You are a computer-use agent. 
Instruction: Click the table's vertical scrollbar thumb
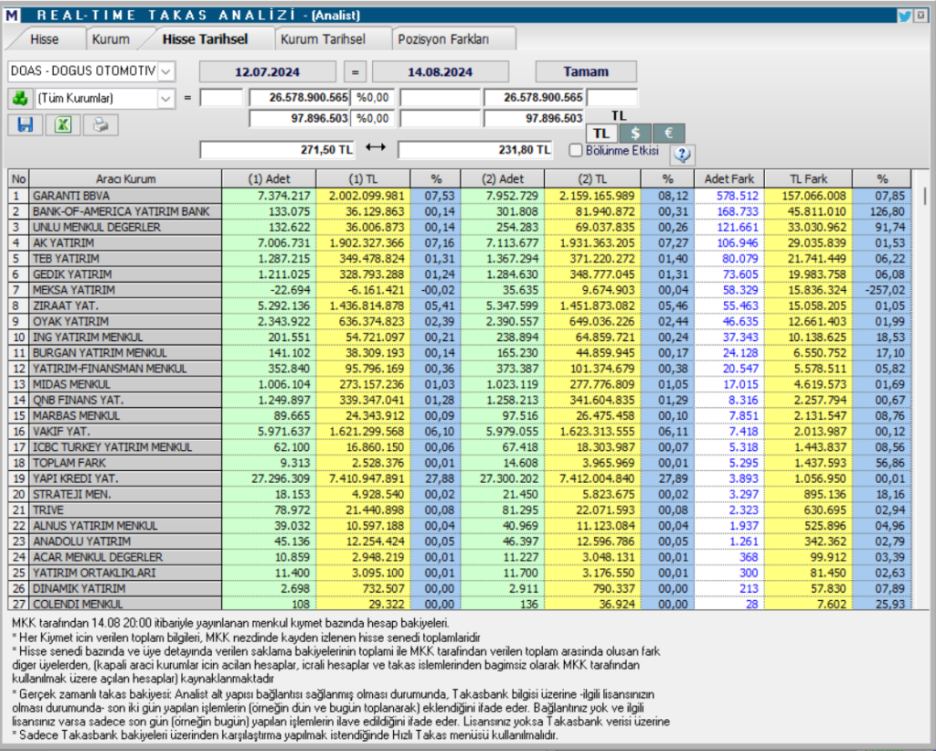coord(925,196)
